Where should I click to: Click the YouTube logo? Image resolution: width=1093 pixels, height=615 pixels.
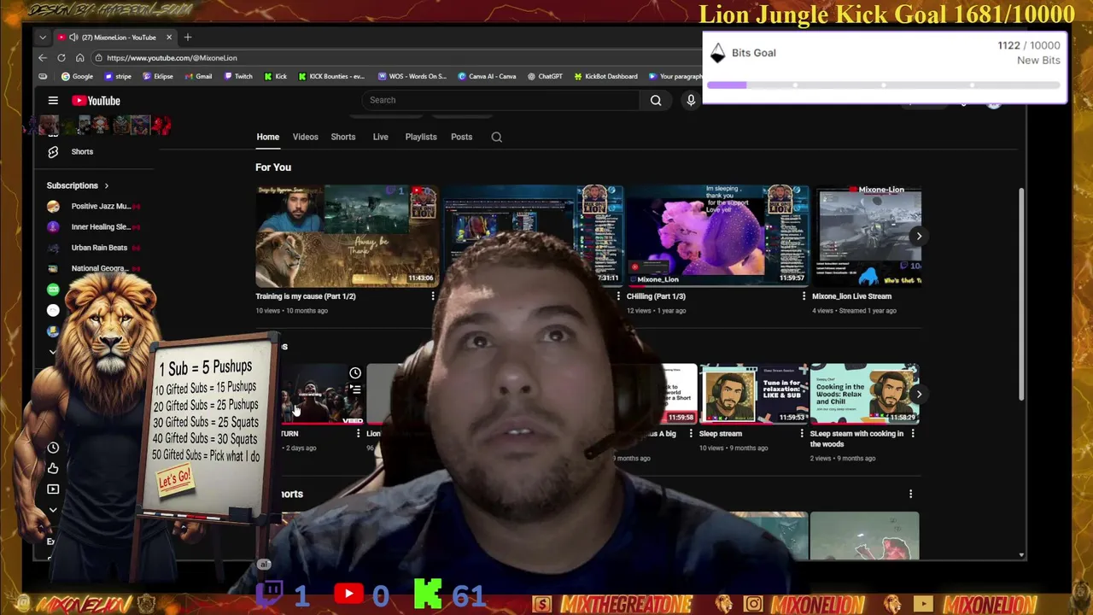[x=96, y=101]
